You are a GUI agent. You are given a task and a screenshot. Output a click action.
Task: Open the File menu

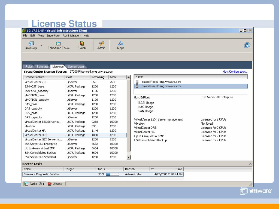click(x=25, y=36)
